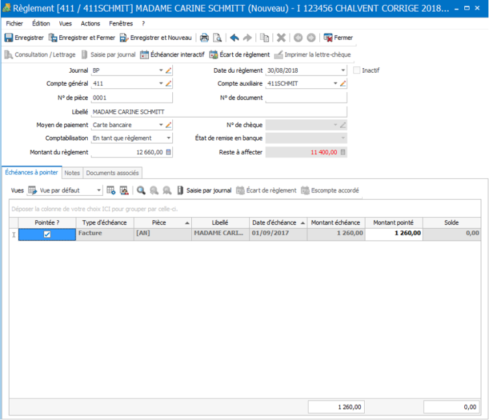Screen dimensions: 489x420
Task: Sort by Type d'échéance column header
Action: pyautogui.click(x=105, y=222)
